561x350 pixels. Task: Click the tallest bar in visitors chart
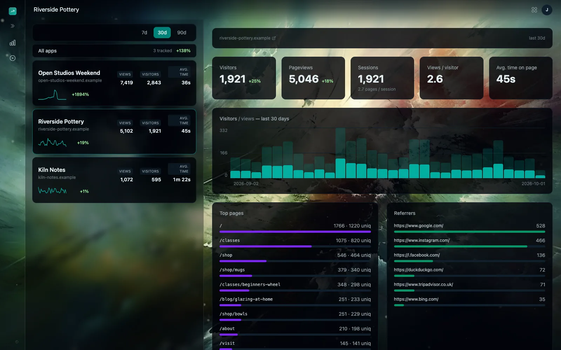pyautogui.click(x=340, y=153)
